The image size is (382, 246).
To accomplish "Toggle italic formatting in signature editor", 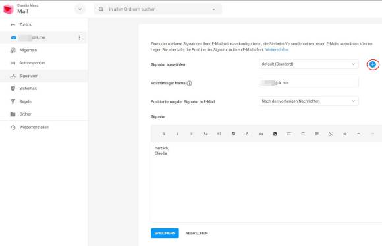I will point(177,134).
